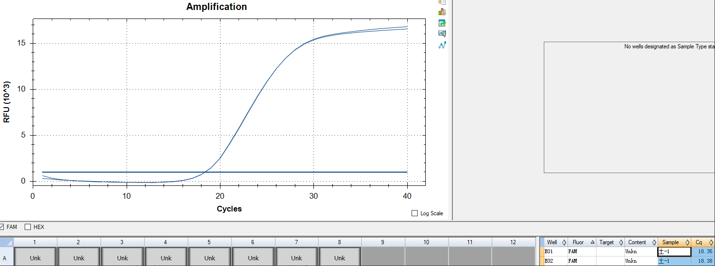This screenshot has height=266, width=715.
Task: Click Unkn content cell in E02 row
Action: [641, 261]
